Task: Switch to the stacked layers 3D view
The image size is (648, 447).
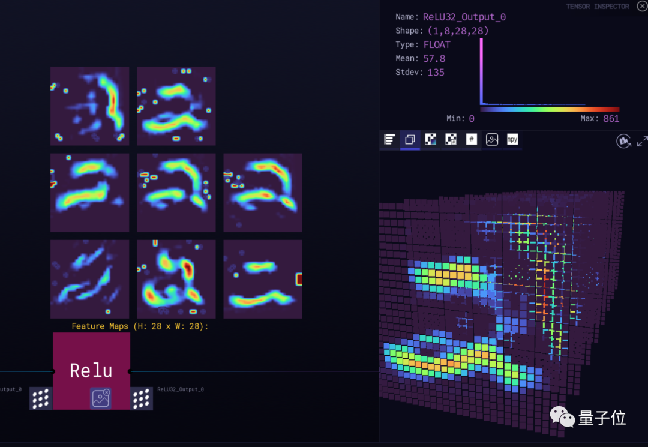Action: 410,140
